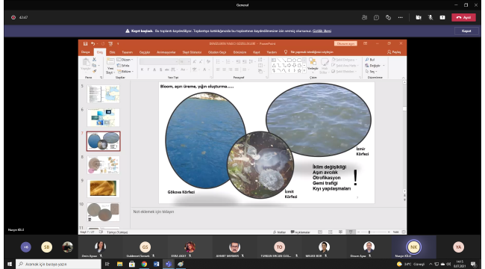Click the Oturum açın sign-in button
The image size is (485, 269).
pyautogui.click(x=345, y=43)
